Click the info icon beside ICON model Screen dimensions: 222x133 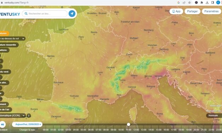click(x=29, y=116)
